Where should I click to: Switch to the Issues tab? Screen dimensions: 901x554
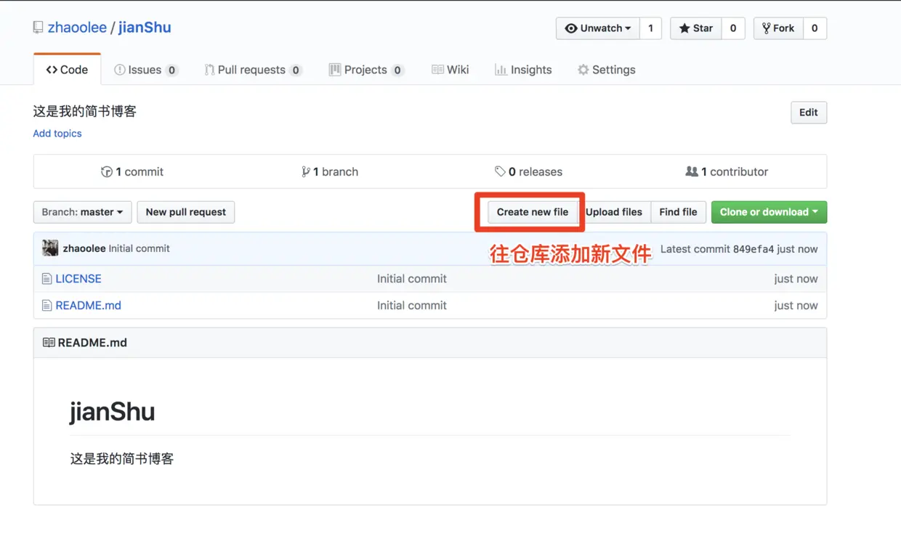pyautogui.click(x=146, y=70)
